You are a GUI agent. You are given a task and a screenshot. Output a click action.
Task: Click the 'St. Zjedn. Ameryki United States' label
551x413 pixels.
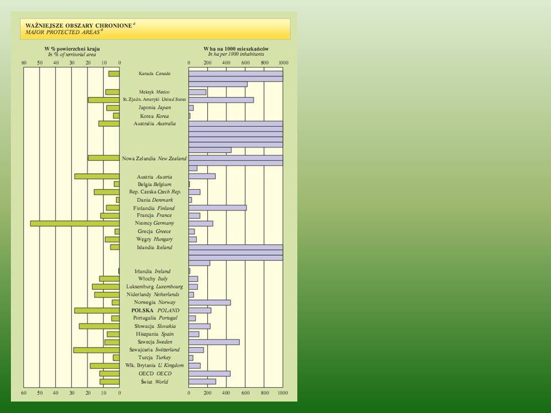154,100
